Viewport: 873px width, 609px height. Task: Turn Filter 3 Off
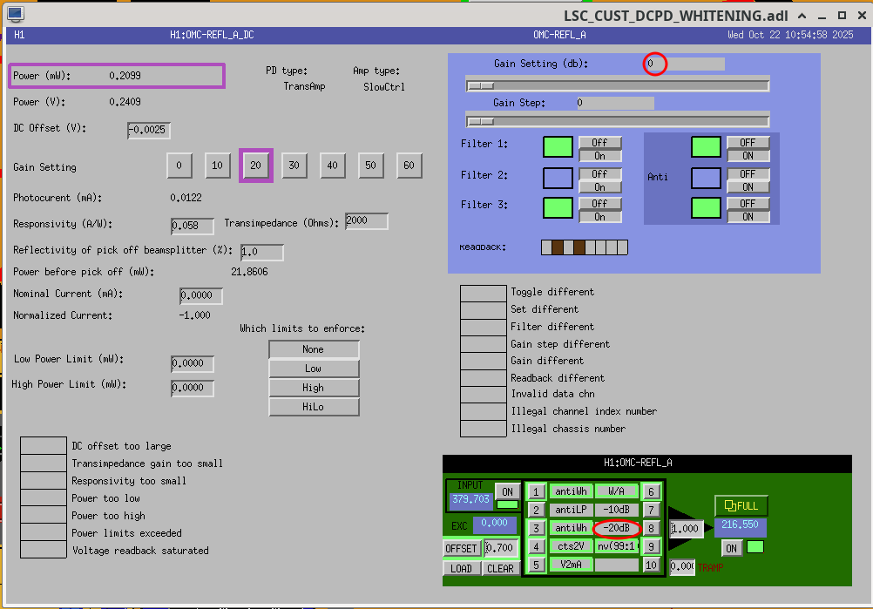click(599, 204)
